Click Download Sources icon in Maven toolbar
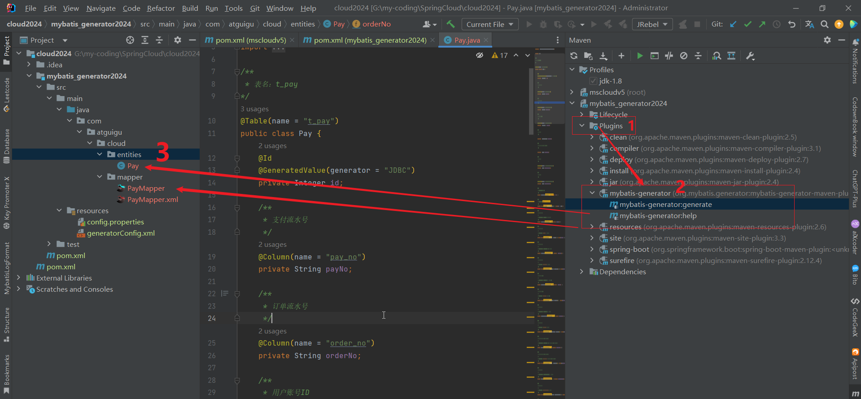This screenshot has width=861, height=399. (x=603, y=56)
